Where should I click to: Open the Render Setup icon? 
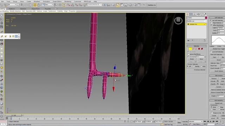135,5
